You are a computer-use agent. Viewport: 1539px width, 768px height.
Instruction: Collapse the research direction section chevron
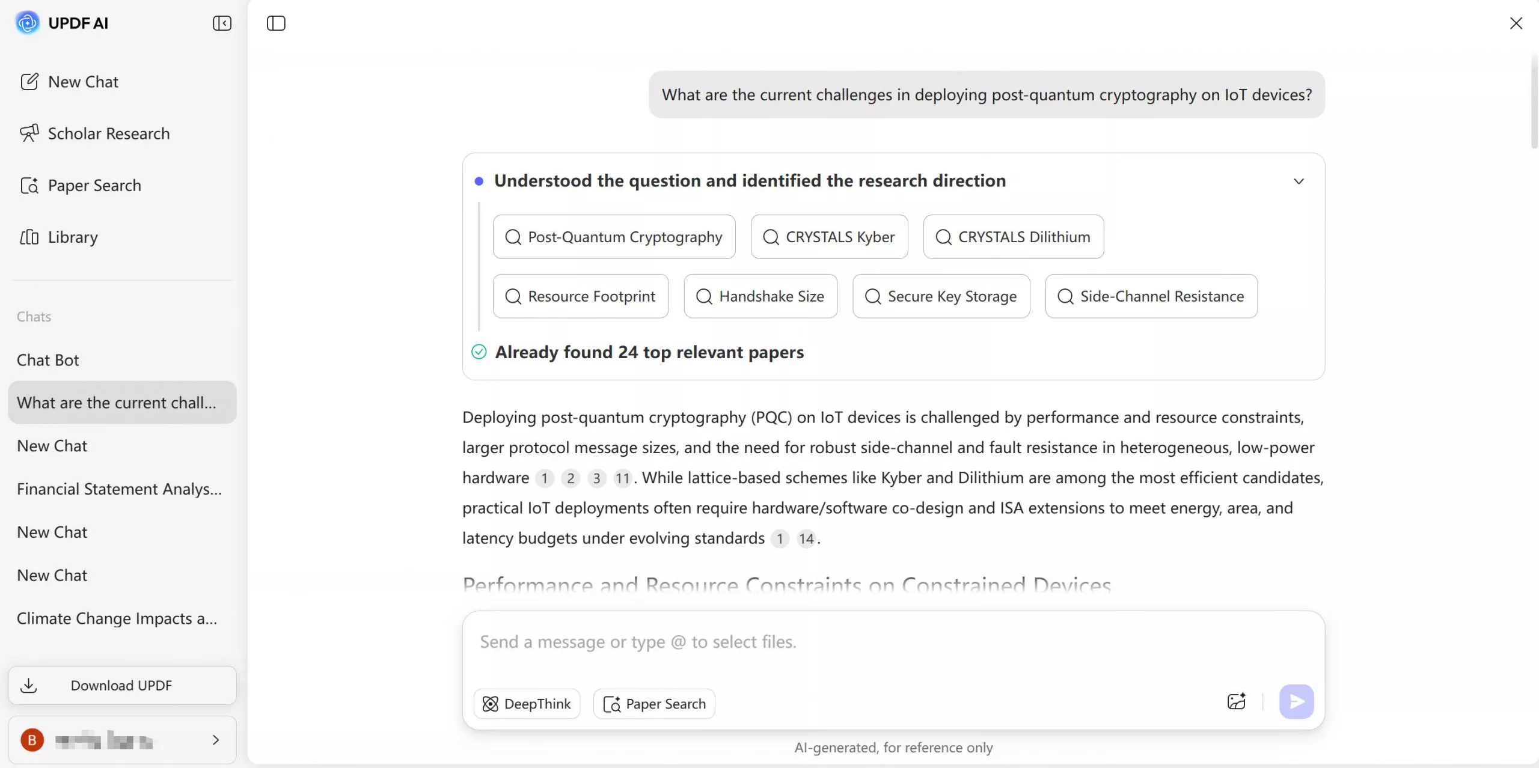[1299, 181]
